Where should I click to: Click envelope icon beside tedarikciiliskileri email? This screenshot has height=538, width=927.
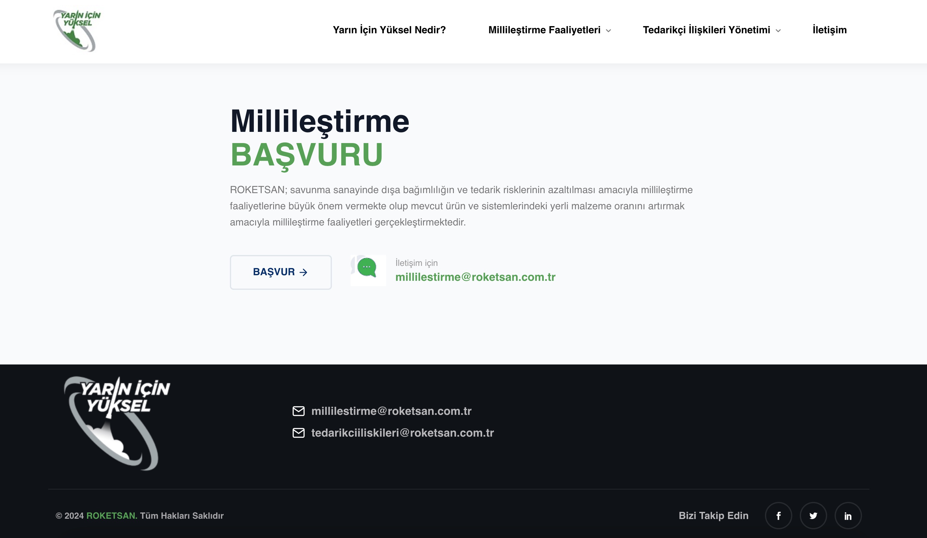298,433
